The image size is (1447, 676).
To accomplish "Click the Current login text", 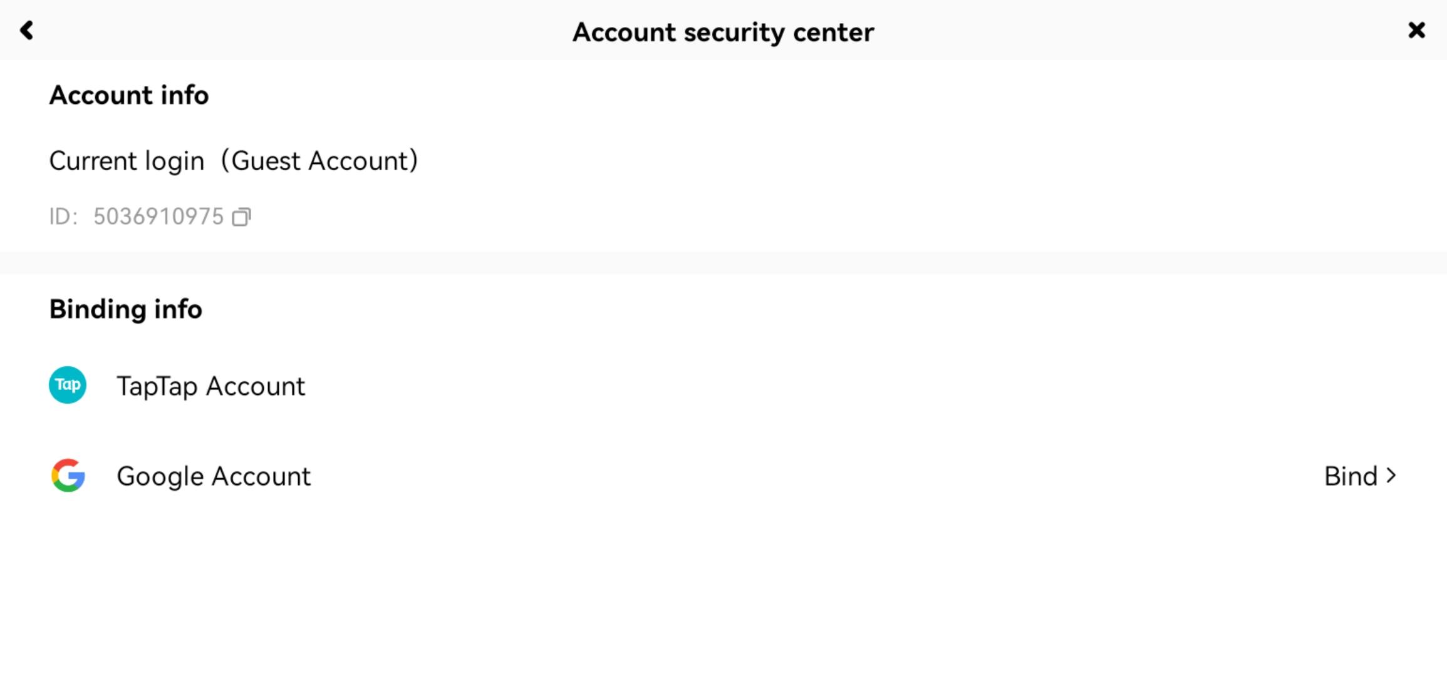I will (127, 161).
